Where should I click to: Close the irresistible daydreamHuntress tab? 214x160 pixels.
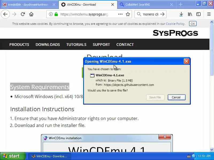(x=54, y=5)
